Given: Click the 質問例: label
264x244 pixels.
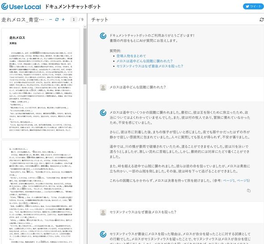Looking at the screenshot, I should (115, 51).
